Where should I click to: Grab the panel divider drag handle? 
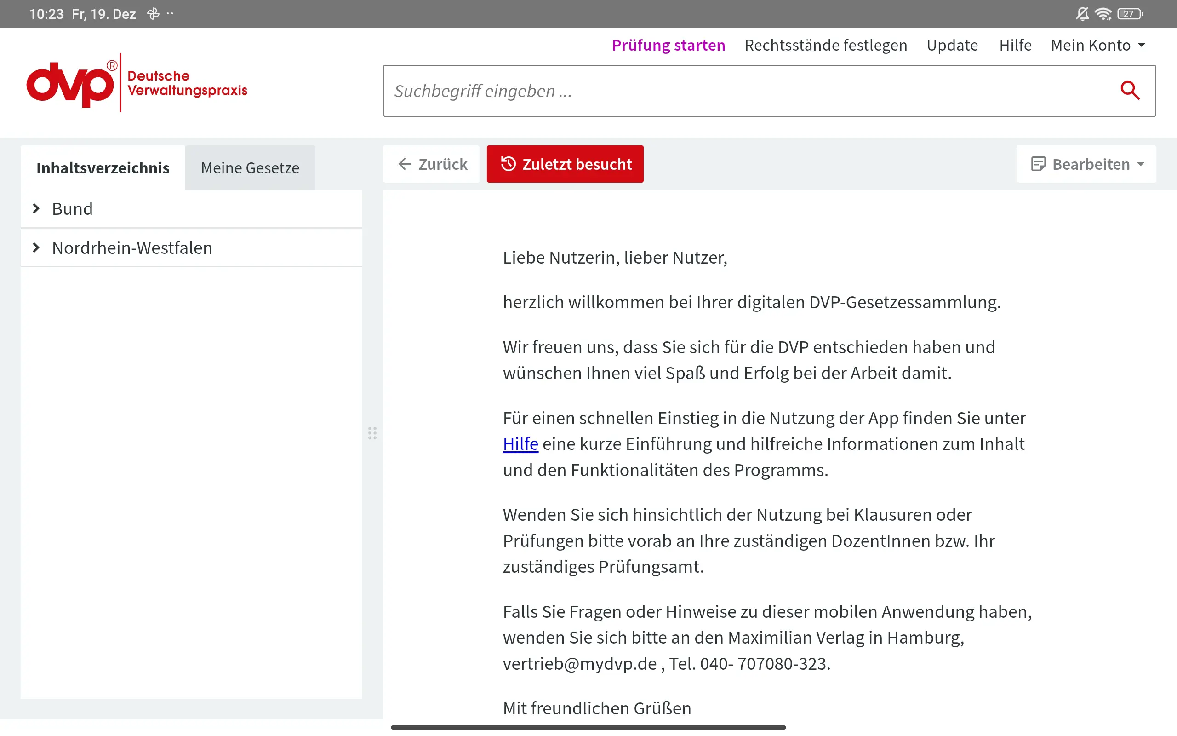[x=372, y=433]
